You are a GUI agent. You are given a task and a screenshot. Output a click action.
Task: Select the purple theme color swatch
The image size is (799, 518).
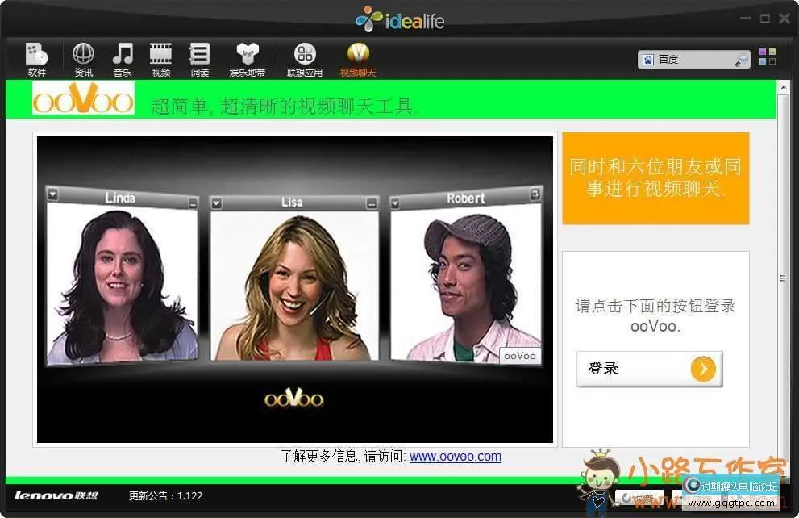(x=761, y=52)
